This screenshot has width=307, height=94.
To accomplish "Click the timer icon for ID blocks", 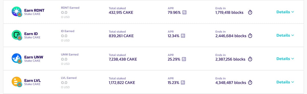I will click(250, 36).
